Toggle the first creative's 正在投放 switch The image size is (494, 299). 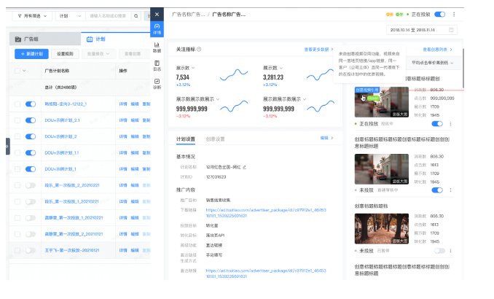click(x=437, y=124)
